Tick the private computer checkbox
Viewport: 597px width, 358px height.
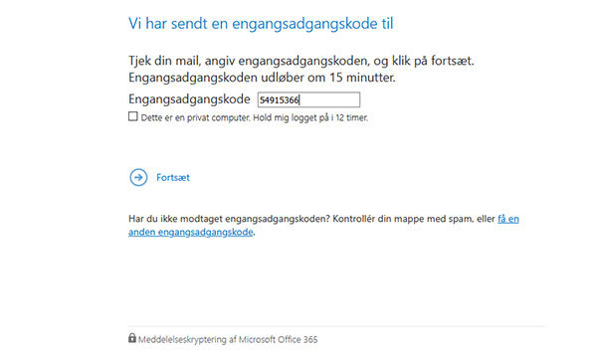coord(133,116)
